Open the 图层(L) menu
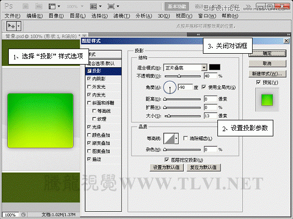This screenshot has height=219, width=293. tap(78, 16)
